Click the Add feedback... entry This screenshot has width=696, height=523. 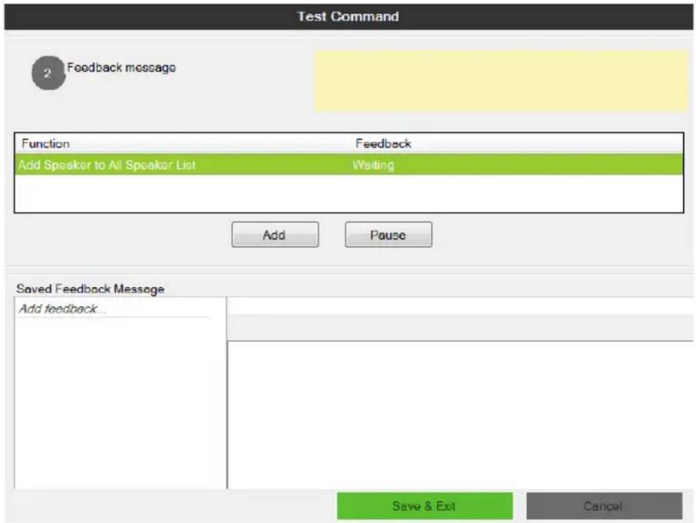click(62, 309)
